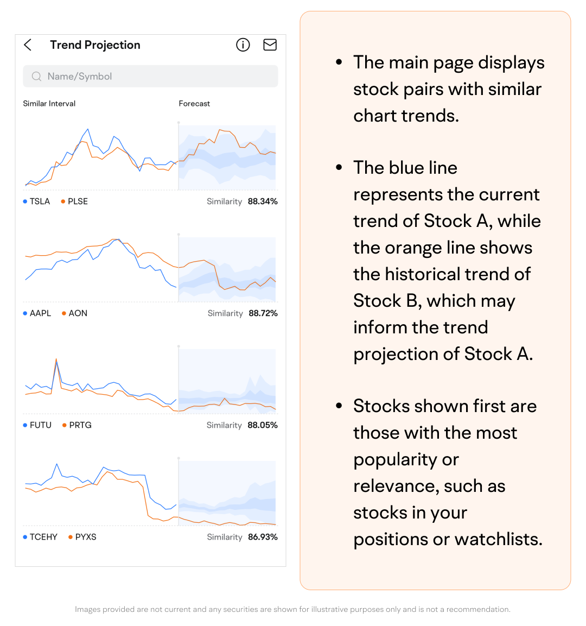This screenshot has height=626, width=586.
Task: Open the mail envelope icon
Action: pos(270,45)
